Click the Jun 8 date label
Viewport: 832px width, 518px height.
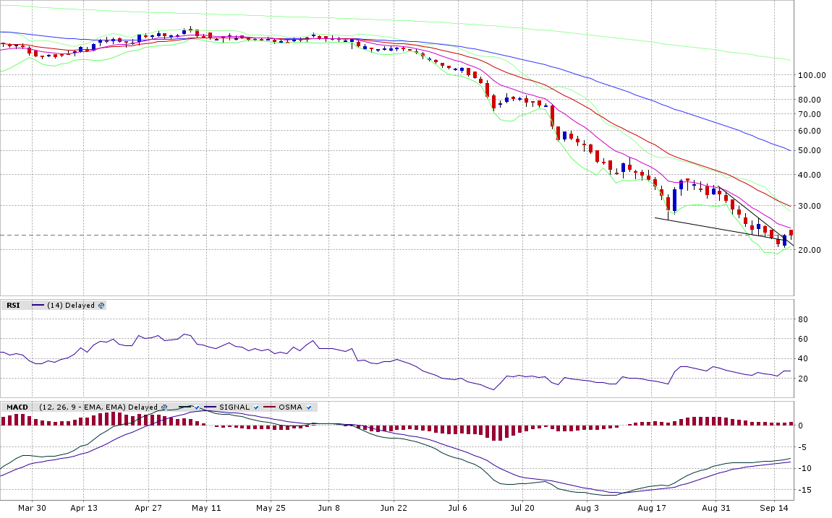(328, 508)
